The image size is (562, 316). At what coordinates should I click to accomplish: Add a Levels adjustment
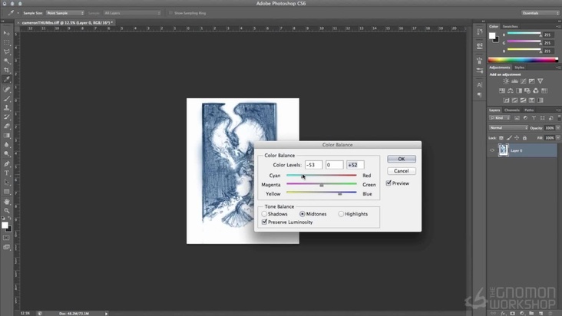pyautogui.click(x=514, y=81)
